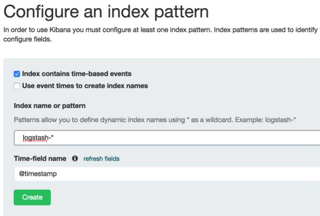
Task: Click the 'Index contains time-based events' label text
Action: click(x=77, y=74)
